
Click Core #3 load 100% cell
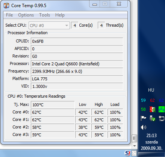(115, 134)
